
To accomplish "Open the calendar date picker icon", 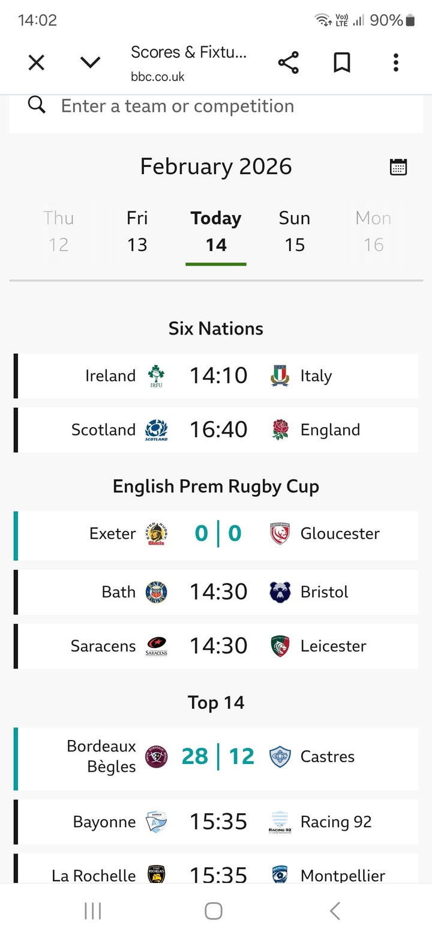I will [x=398, y=166].
